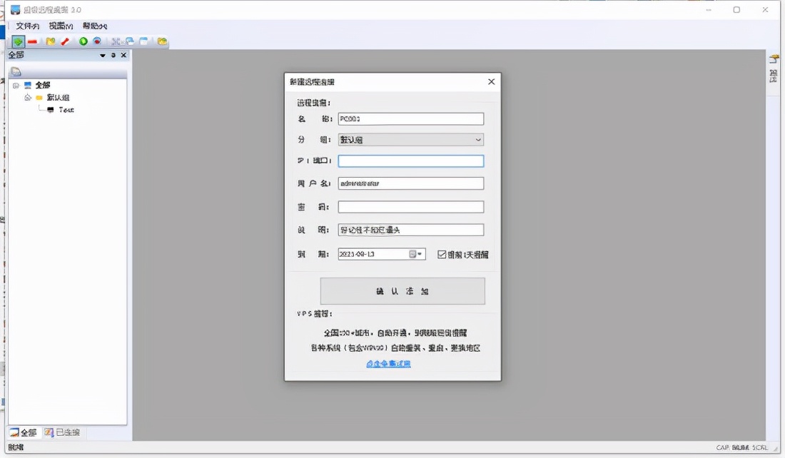
Task: Click the red minus delete icon
Action: 32,41
